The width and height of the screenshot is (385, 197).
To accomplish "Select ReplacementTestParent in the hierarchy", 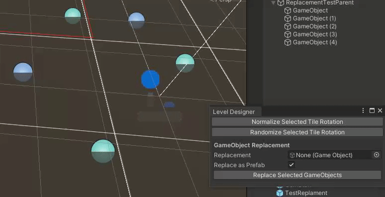I will pyautogui.click(x=320, y=3).
